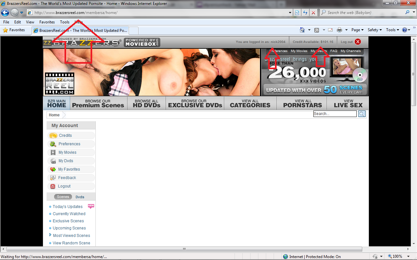Viewport: 417px width, 260px height.
Task: Click the Print icon in command bar
Action: (x=339, y=30)
